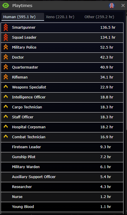Click the red rank insignia next to Squad Leader
This screenshot has width=127, height=215.
[x=6, y=37]
